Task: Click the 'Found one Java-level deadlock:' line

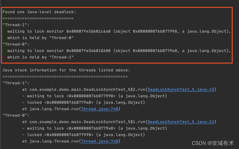Action: 39,12
